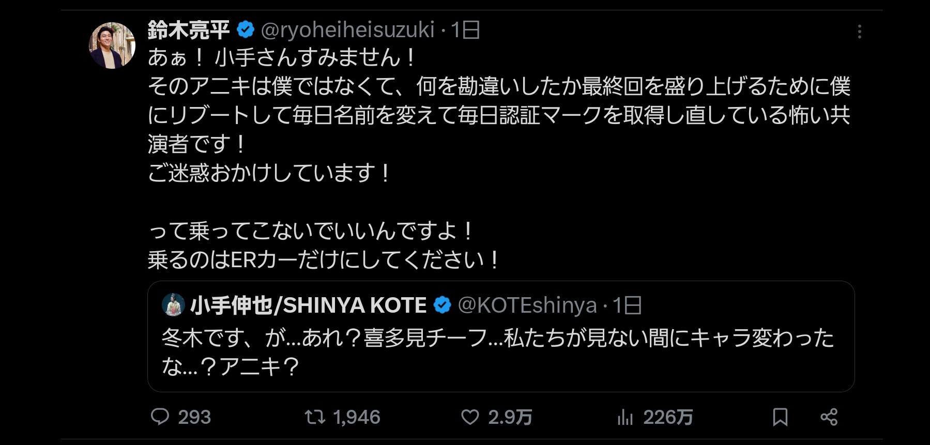Screen dimensions: 930x445
Task: Like the tweet with the heart icon
Action: click(x=470, y=417)
